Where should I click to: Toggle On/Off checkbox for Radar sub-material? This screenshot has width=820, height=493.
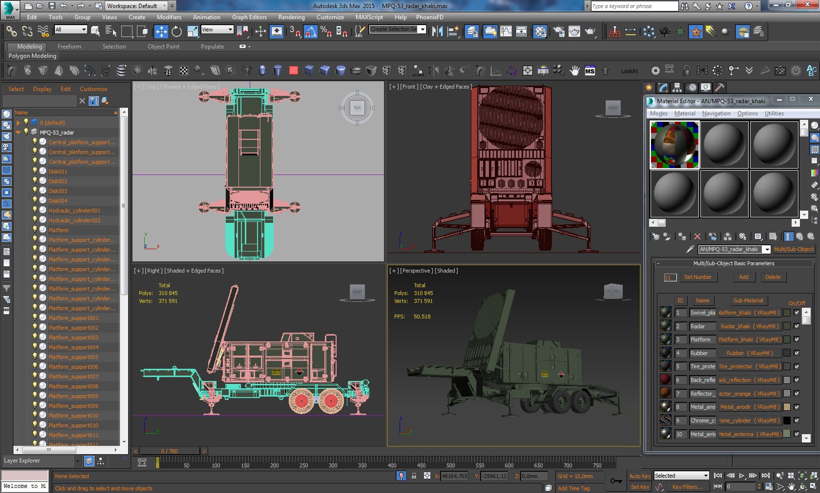pyautogui.click(x=797, y=326)
